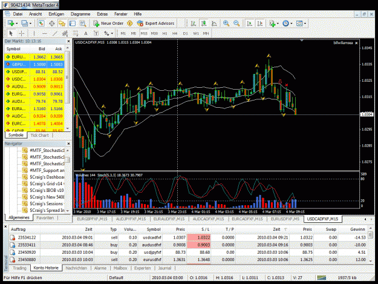This screenshot has width=378, height=284.
Task: Switch chart to M1 timeframe
Action: (x=123, y=33)
